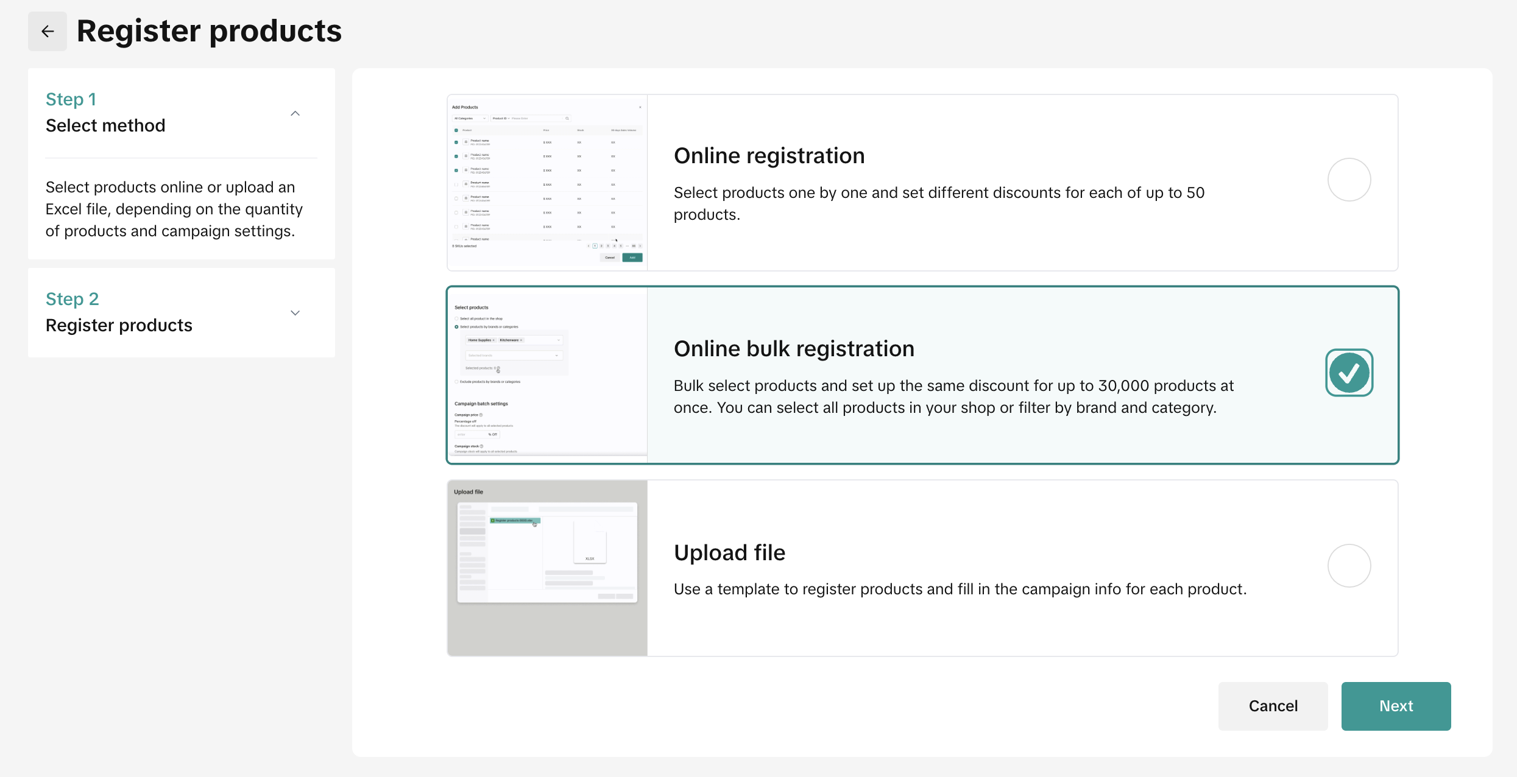
Task: Expand the Step 2 chevron
Action: point(295,312)
